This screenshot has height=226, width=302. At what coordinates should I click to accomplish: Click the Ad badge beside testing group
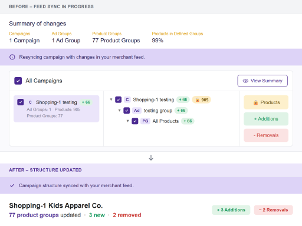(x=137, y=111)
